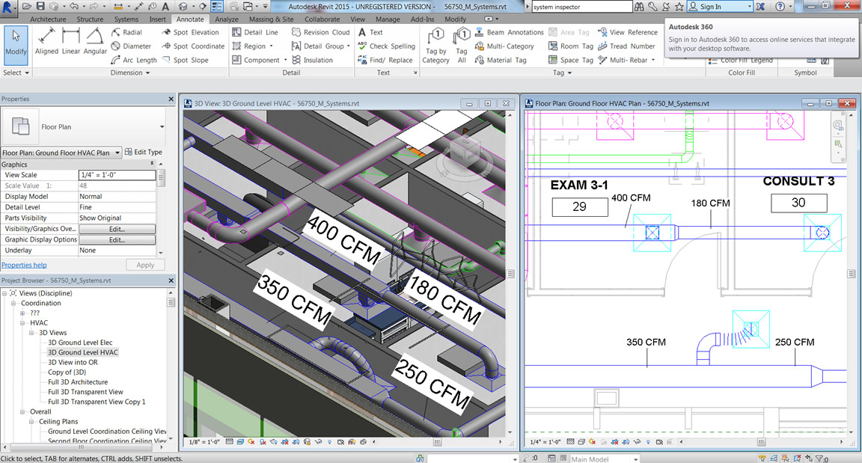This screenshot has width=862, height=463.
Task: Click the Apply button in Properties
Action: click(x=145, y=265)
